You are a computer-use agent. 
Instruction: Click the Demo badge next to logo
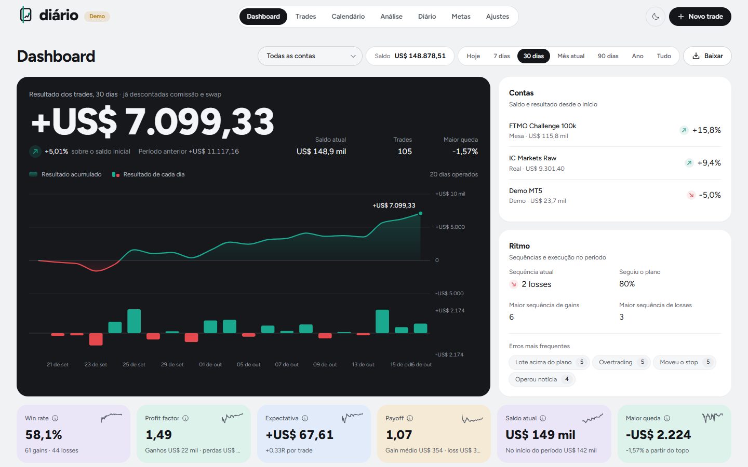tap(97, 17)
